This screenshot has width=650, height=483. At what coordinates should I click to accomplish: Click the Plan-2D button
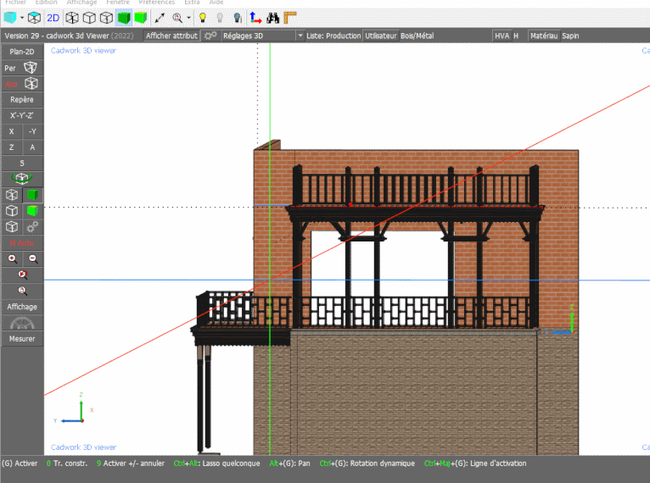point(22,52)
